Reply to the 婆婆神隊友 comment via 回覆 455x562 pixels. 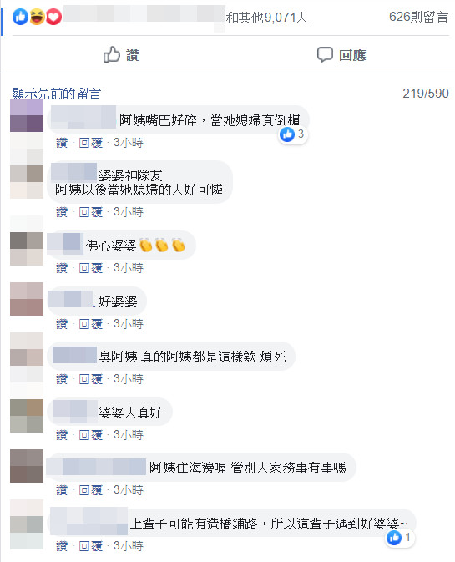coord(91,212)
